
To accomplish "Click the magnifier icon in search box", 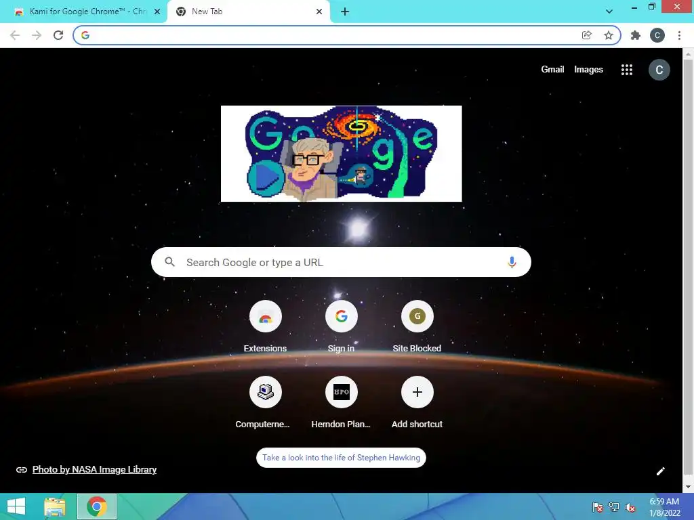I will [170, 262].
